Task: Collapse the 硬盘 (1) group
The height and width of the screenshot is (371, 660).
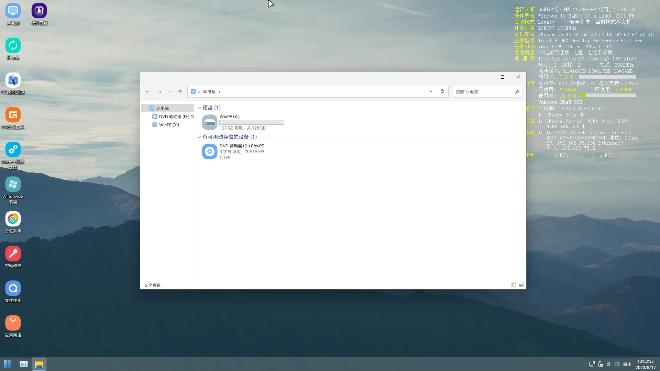Action: point(199,108)
